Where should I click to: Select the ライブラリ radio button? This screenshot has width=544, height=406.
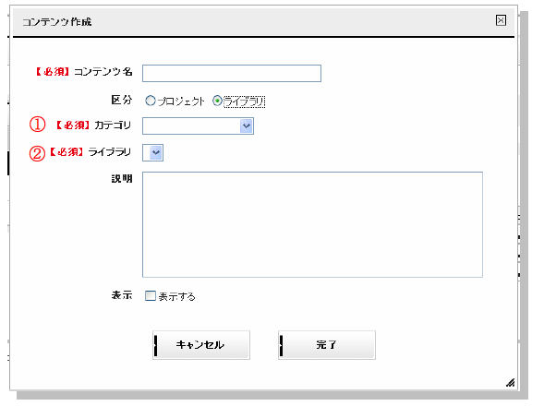[x=217, y=101]
